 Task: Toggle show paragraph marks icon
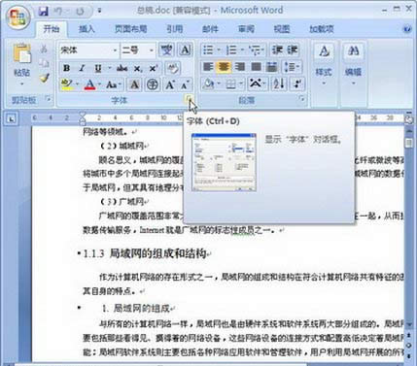296,84
